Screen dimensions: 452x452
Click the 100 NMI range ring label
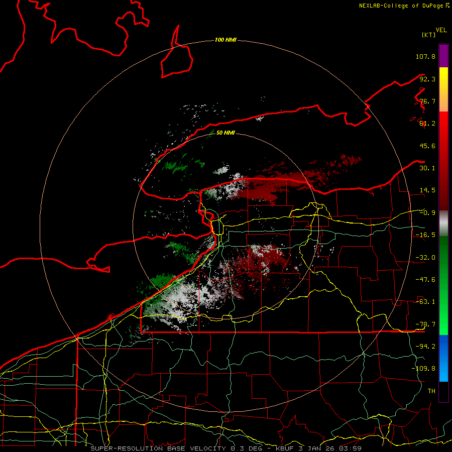(225, 40)
